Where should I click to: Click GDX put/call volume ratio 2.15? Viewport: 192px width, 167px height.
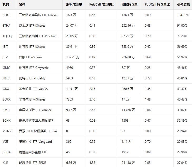(92, 89)
